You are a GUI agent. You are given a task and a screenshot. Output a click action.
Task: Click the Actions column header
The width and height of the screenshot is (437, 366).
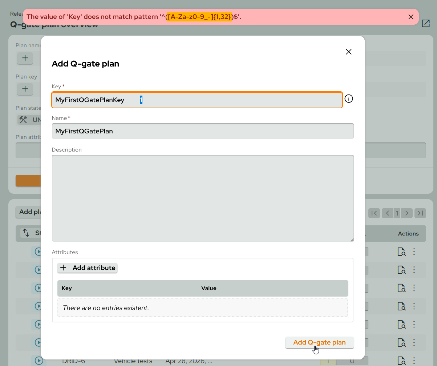click(408, 234)
